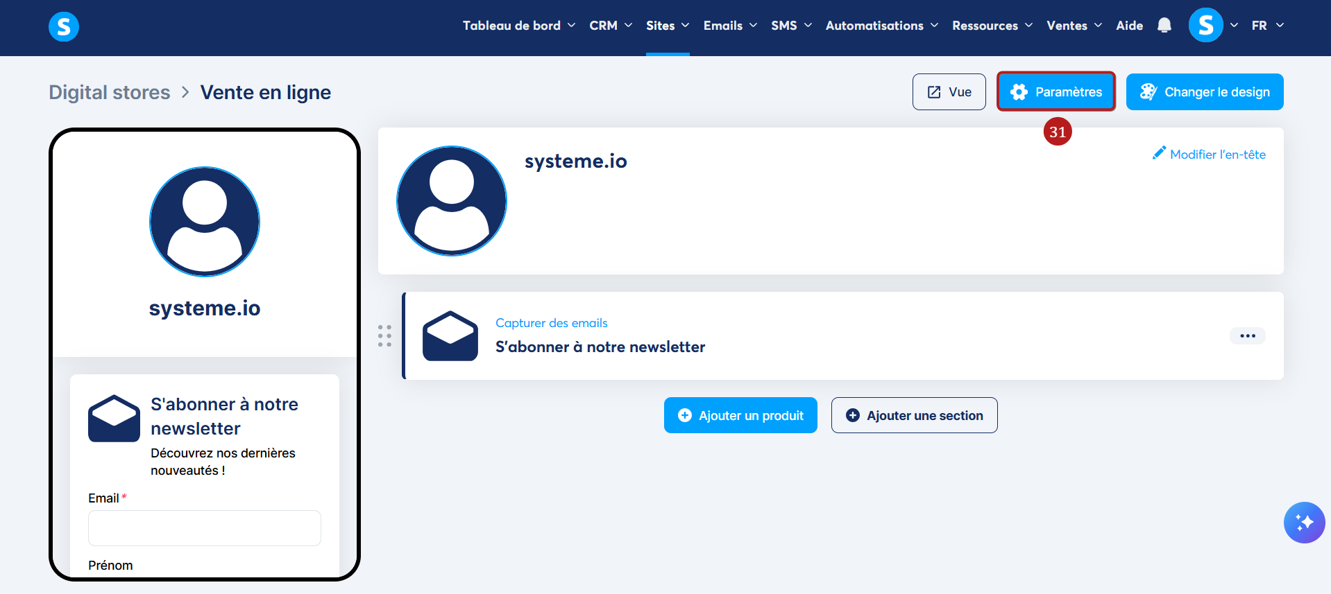Click Ajouter un produit
1331x594 pixels.
tap(740, 415)
